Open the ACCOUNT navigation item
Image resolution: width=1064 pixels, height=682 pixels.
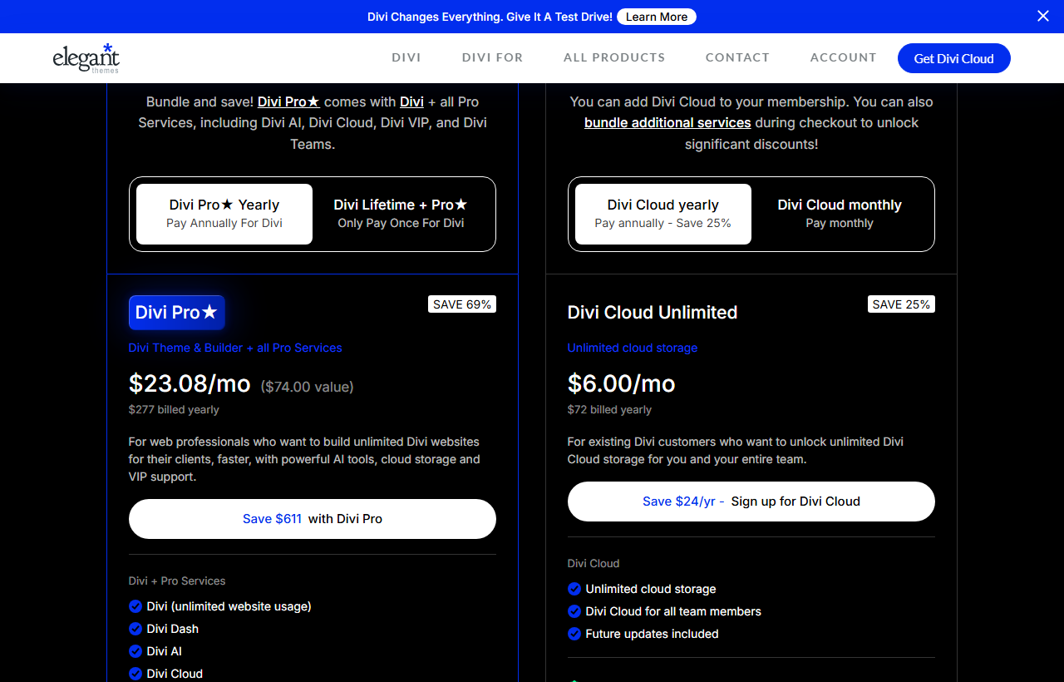coord(844,57)
